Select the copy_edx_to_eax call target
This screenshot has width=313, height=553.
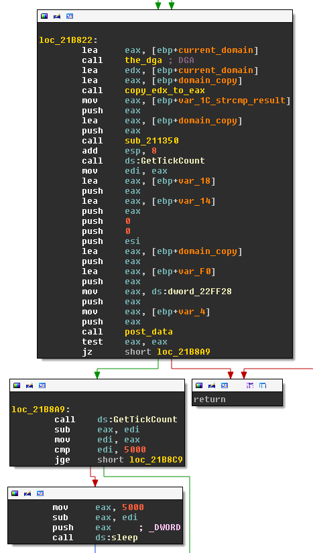coord(165,90)
